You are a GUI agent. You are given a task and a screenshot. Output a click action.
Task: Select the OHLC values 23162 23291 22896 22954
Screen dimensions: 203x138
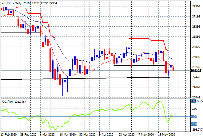[x=40, y=3]
